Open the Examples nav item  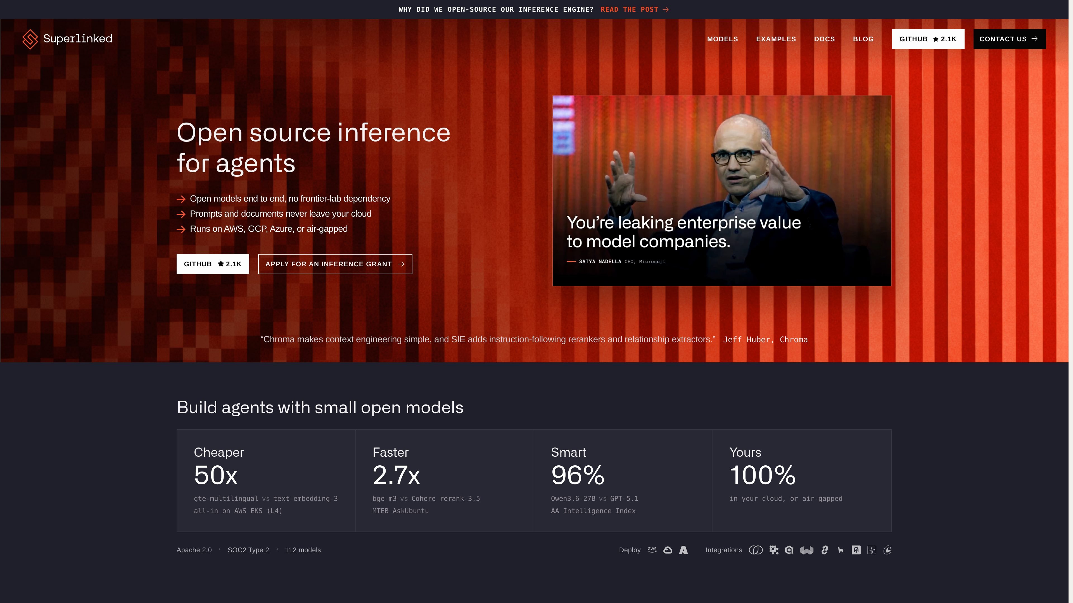[776, 39]
